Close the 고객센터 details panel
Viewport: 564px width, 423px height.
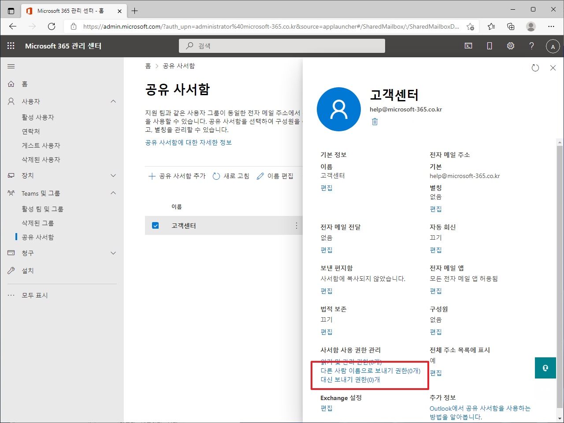click(553, 68)
